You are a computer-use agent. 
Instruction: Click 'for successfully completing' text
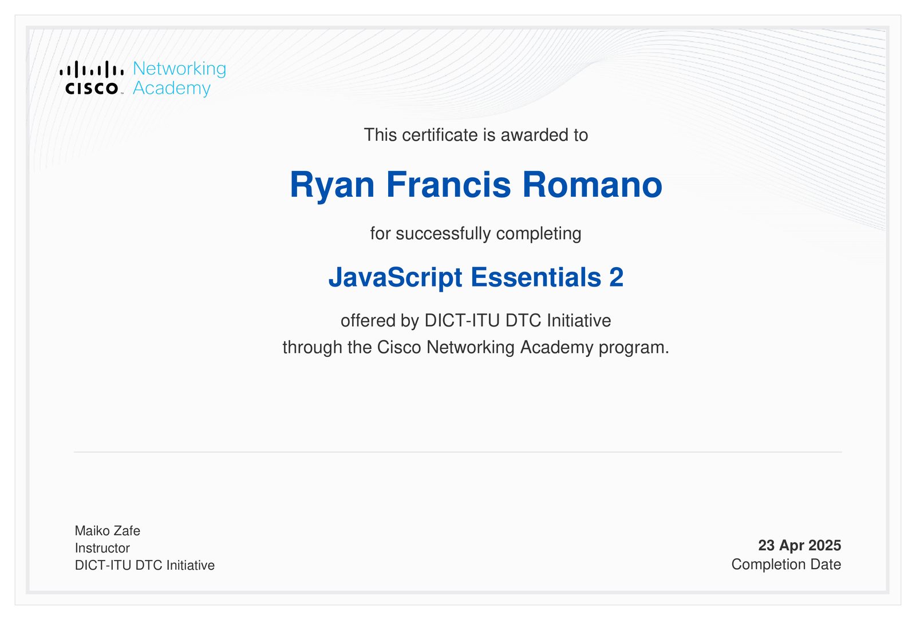point(476,233)
